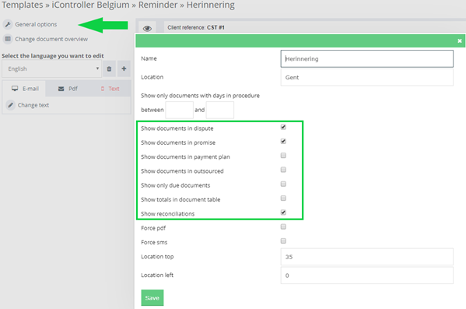466x309 pixels.
Task: Click the Location left field with 0
Action: pyautogui.click(x=366, y=276)
